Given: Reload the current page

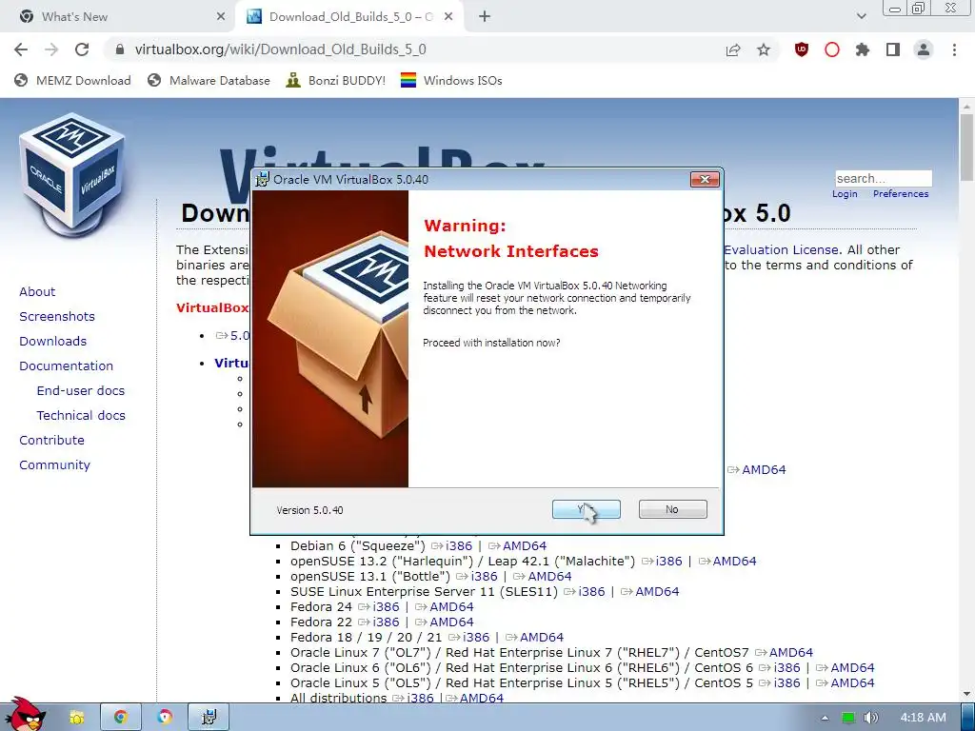Looking at the screenshot, I should (x=82, y=49).
